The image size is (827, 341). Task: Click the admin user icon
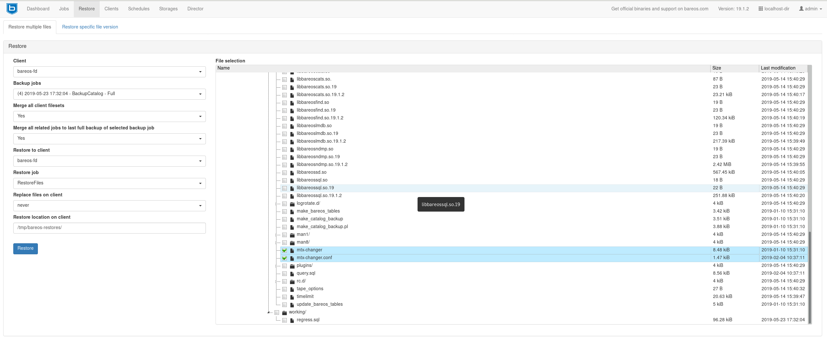802,9
